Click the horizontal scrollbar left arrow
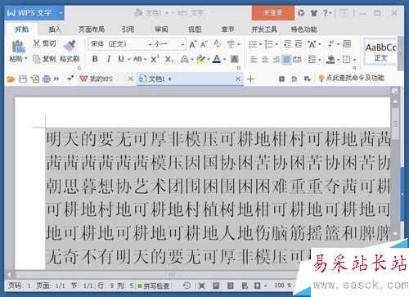This screenshot has width=409, height=297. point(10,274)
